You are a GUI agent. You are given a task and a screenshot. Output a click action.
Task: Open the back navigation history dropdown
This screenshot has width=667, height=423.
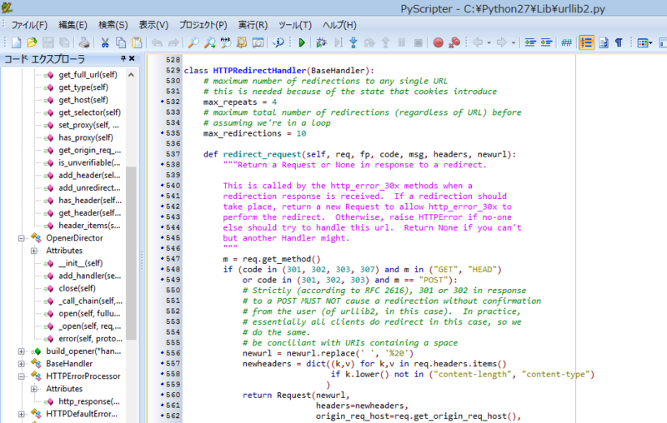[x=489, y=43]
